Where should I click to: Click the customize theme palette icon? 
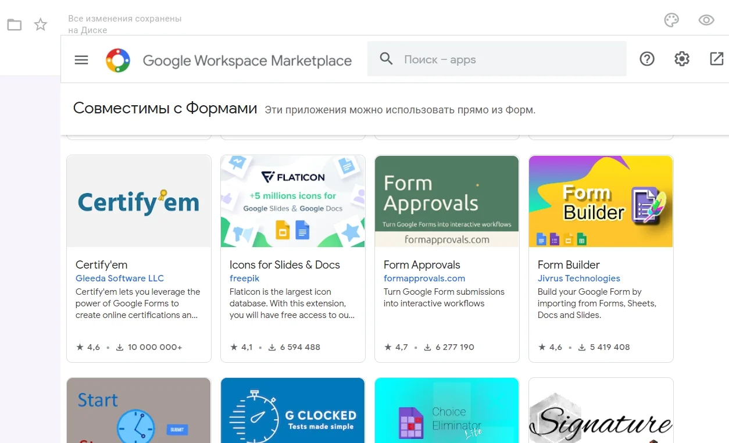pos(671,20)
